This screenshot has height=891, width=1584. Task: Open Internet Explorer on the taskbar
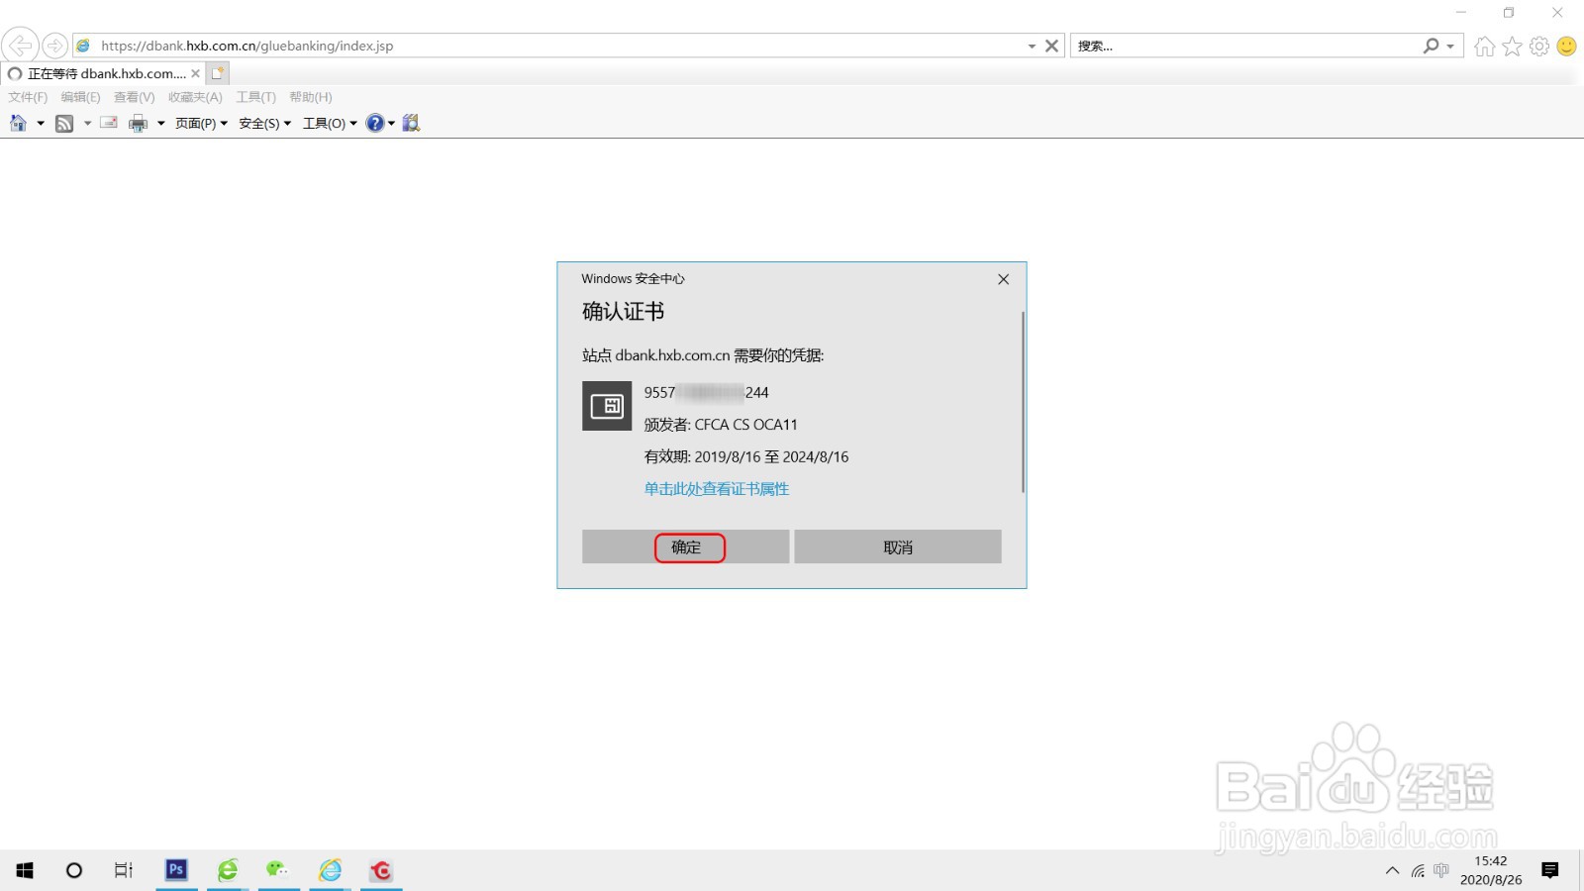330,870
